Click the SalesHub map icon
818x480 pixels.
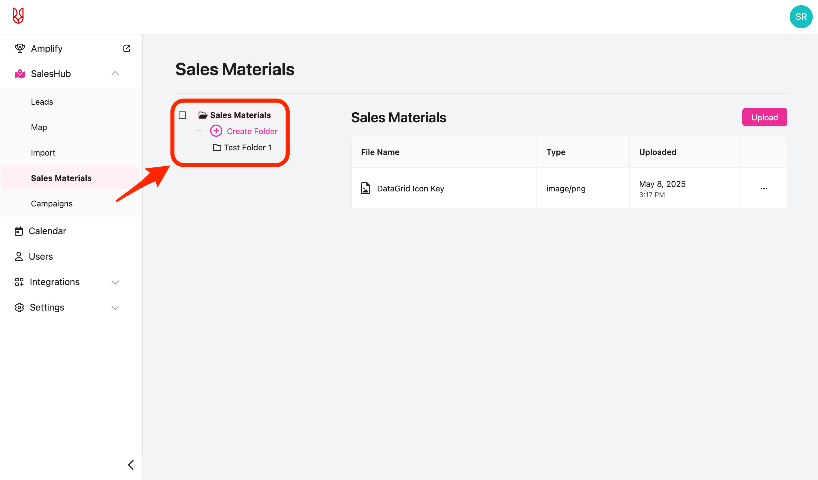[19, 73]
